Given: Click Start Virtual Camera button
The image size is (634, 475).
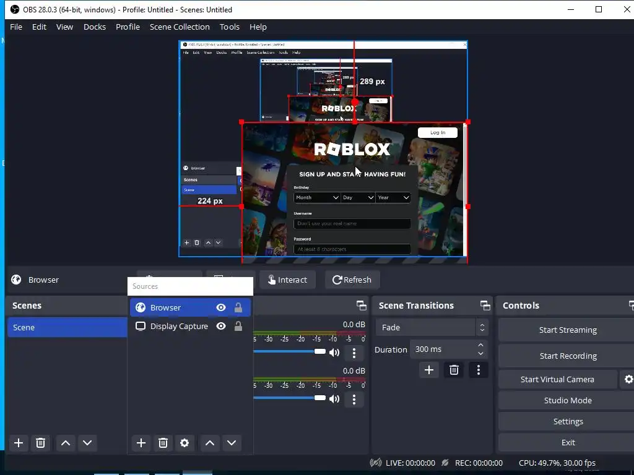Looking at the screenshot, I should (557, 379).
